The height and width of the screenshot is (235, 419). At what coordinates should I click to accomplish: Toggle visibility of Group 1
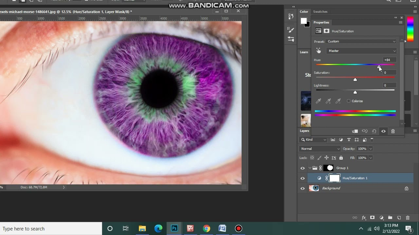pyautogui.click(x=302, y=168)
